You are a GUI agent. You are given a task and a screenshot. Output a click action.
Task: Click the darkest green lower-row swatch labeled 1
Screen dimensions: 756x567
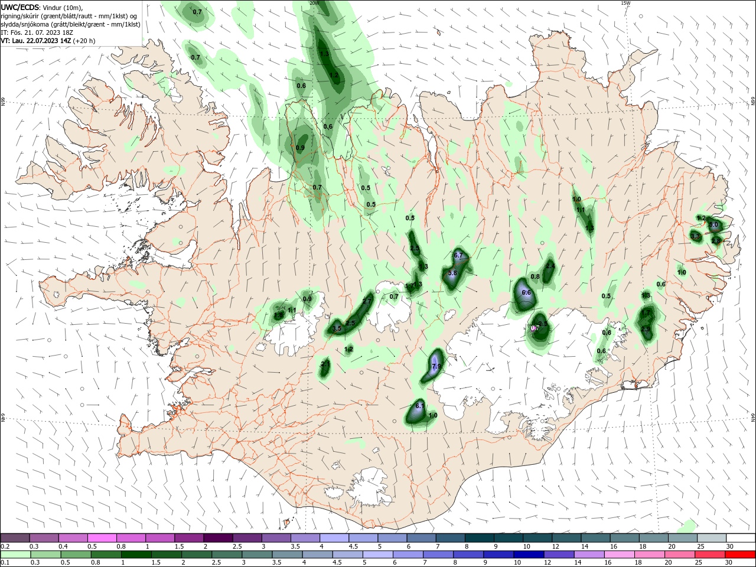[136, 555]
